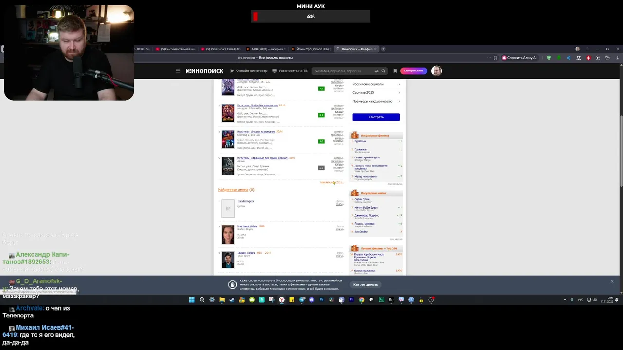
Task: Switch to John Cena's Time Is Now tab
Action: pyautogui.click(x=220, y=49)
